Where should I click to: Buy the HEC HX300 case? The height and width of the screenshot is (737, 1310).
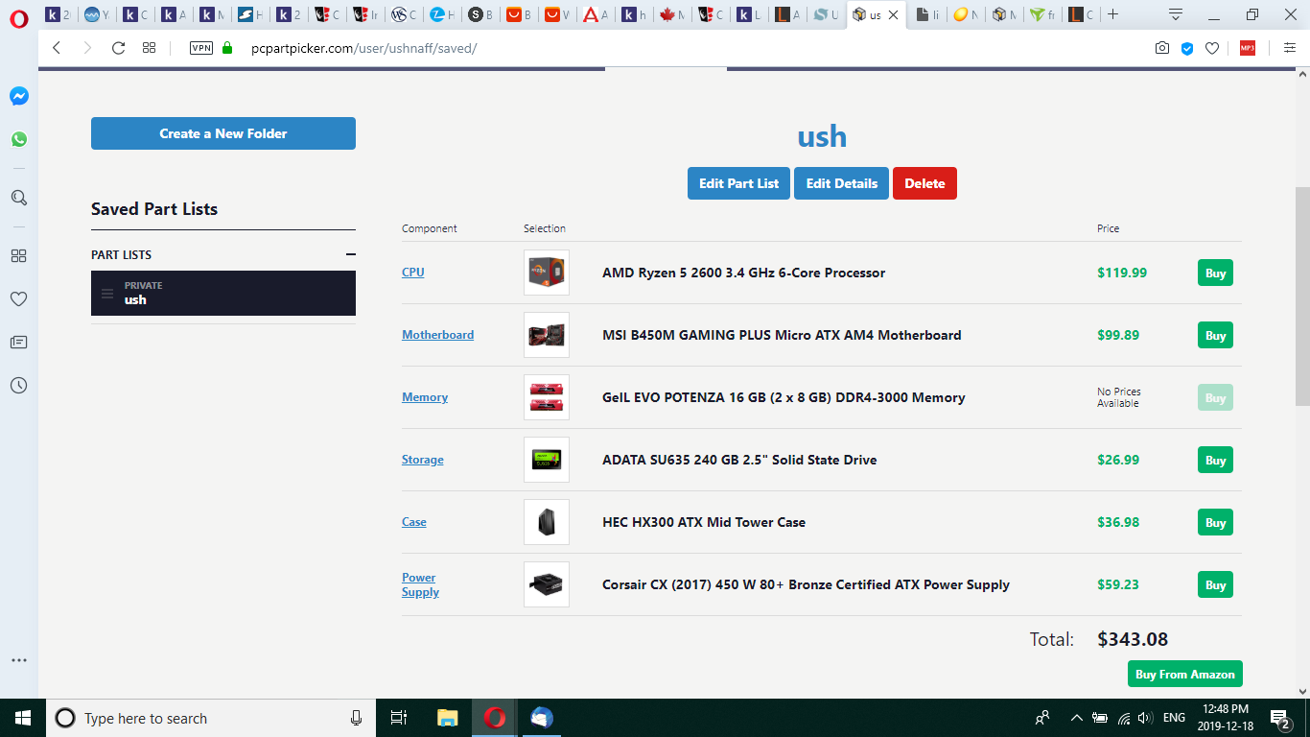coord(1215,522)
